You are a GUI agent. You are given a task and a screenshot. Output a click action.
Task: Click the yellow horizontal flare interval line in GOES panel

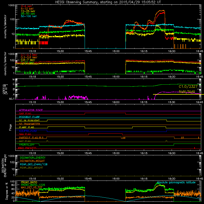(178, 94)
